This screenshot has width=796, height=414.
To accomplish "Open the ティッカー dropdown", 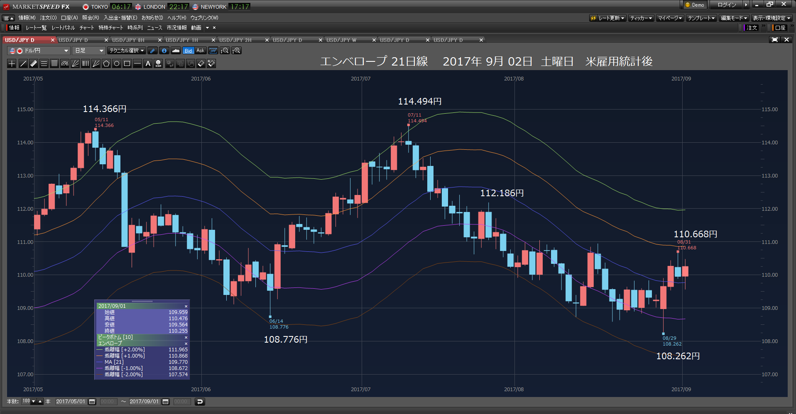I will [641, 18].
